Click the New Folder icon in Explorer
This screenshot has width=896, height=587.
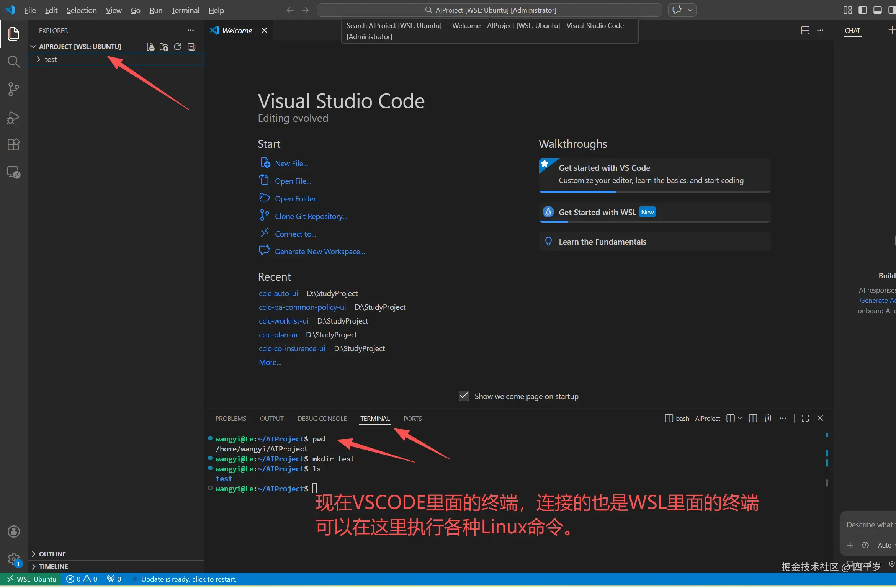[164, 47]
